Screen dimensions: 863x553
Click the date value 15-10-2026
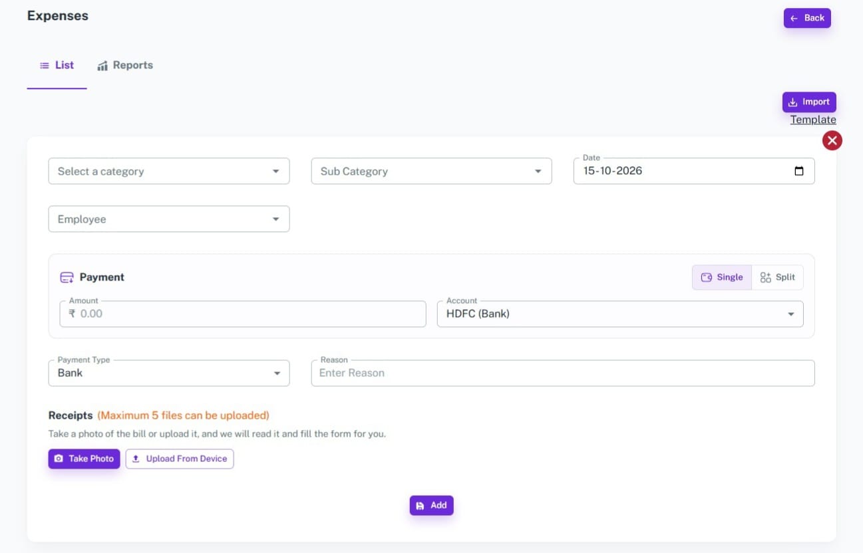[x=613, y=171]
